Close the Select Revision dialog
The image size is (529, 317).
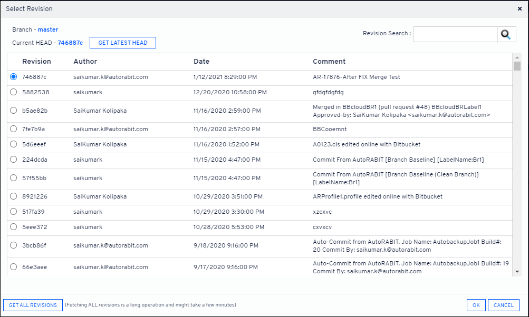pos(520,9)
